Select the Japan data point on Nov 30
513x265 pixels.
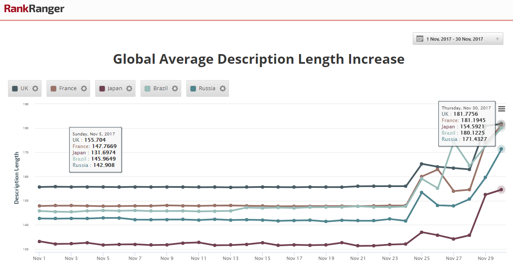[x=501, y=190]
